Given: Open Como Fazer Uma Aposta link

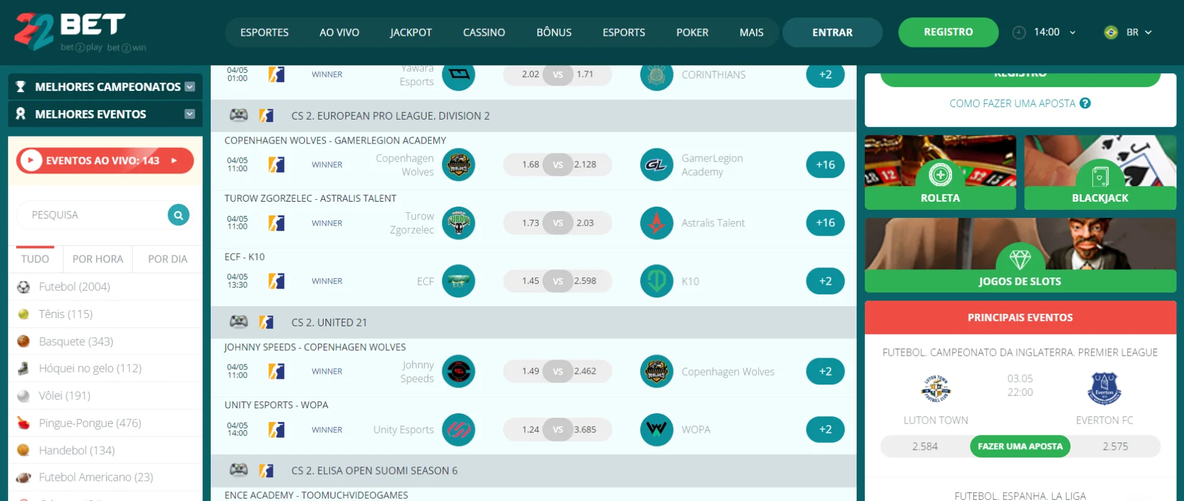Looking at the screenshot, I should pyautogui.click(x=1012, y=103).
